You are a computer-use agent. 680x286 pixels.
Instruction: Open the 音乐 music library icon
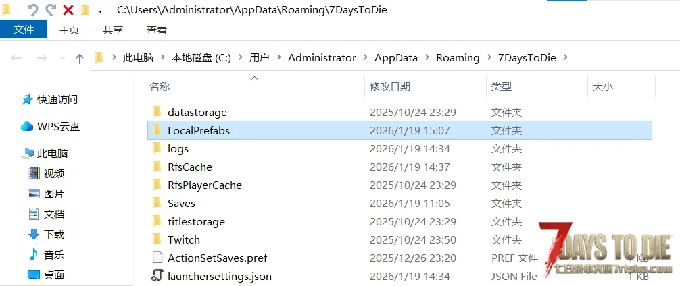coord(33,254)
